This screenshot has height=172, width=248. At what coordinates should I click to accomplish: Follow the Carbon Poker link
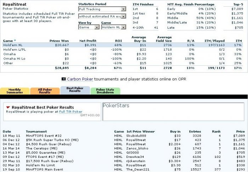tap(80, 79)
